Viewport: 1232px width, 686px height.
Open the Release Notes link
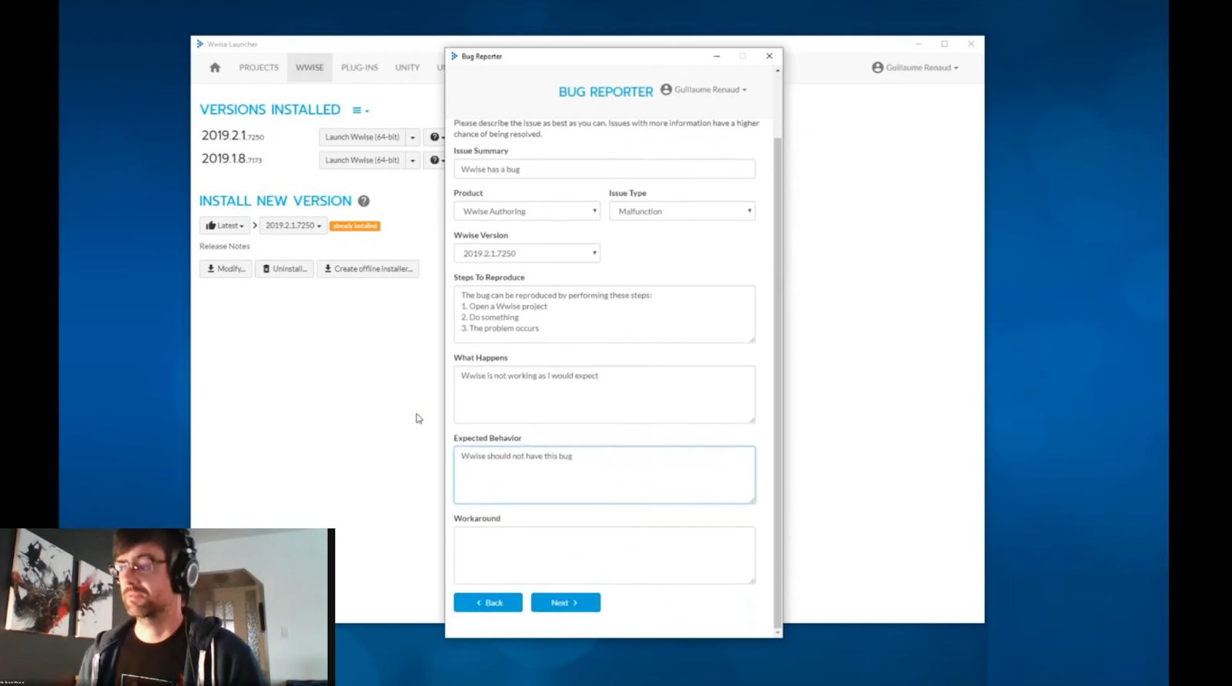pos(225,246)
